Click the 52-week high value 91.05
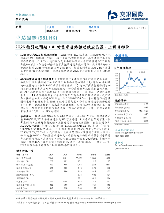This screenshot has height=213, width=164. (x=146, y=104)
